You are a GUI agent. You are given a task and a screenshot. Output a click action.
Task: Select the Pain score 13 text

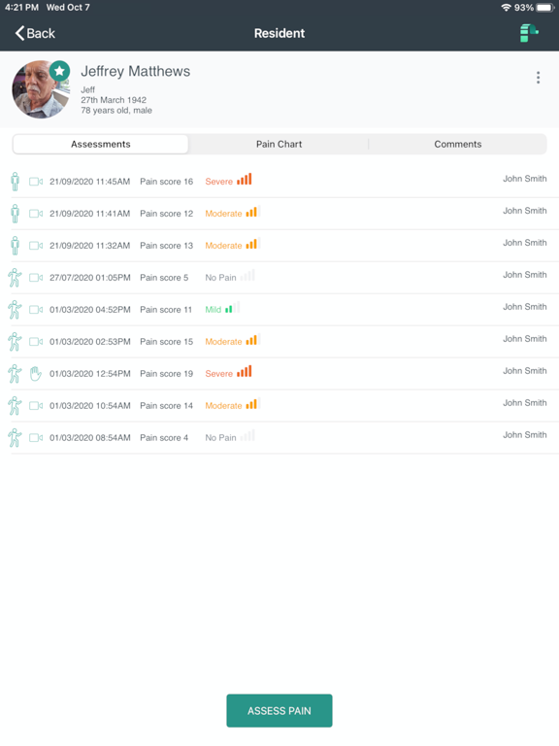(166, 245)
